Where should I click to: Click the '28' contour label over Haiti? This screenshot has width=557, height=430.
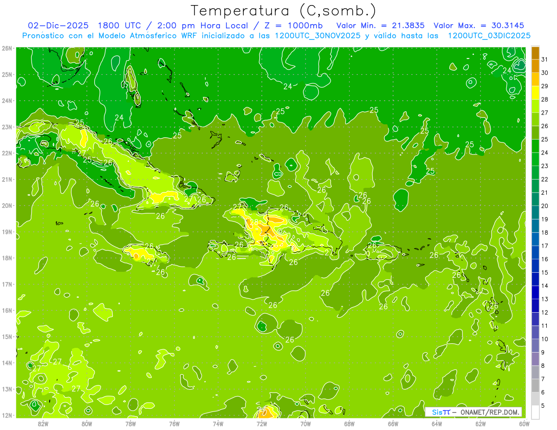tap(254, 222)
